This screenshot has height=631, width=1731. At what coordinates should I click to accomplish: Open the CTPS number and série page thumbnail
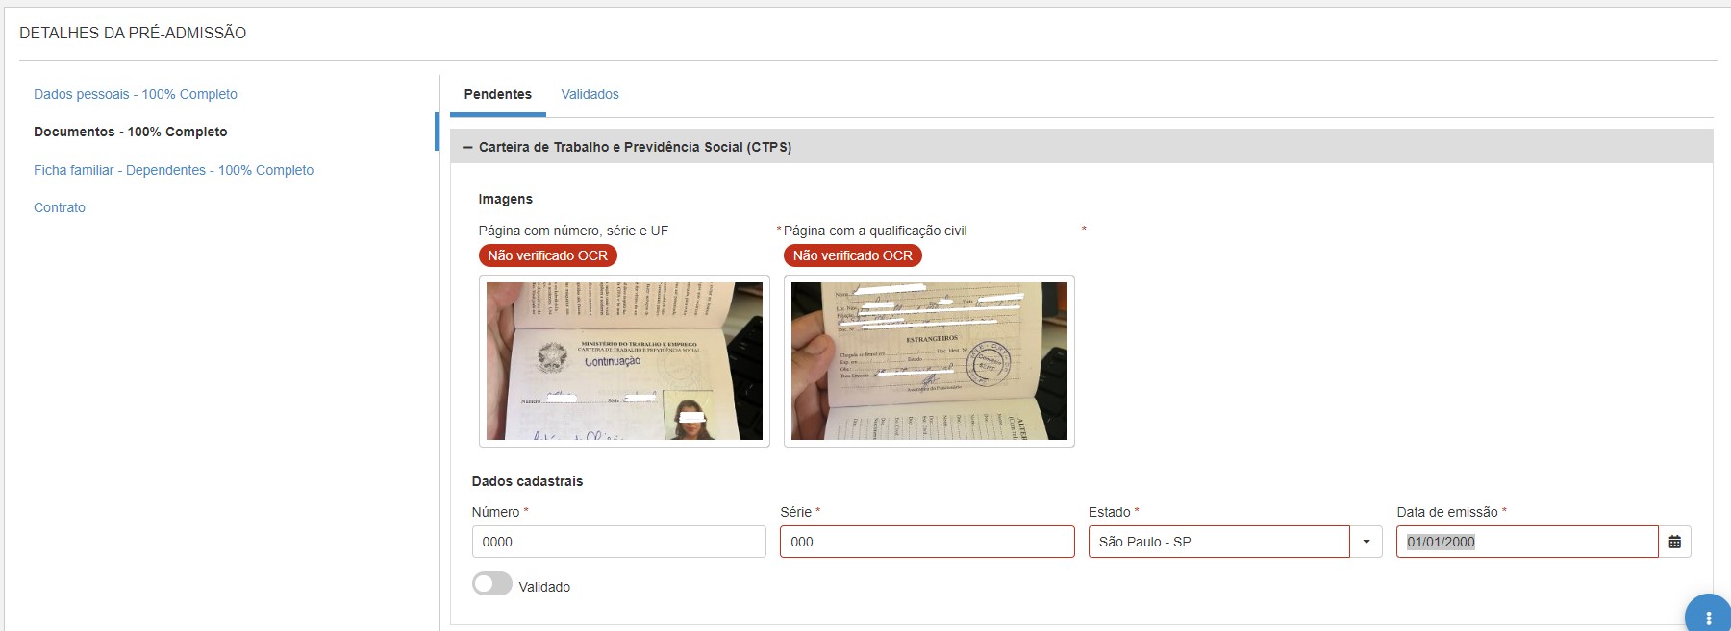click(624, 361)
